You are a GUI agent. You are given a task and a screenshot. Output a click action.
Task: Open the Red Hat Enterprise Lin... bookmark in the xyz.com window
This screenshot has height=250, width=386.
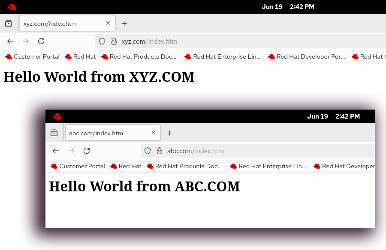(223, 57)
